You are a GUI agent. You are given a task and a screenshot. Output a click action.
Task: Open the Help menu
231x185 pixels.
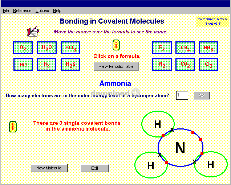[x=57, y=11]
